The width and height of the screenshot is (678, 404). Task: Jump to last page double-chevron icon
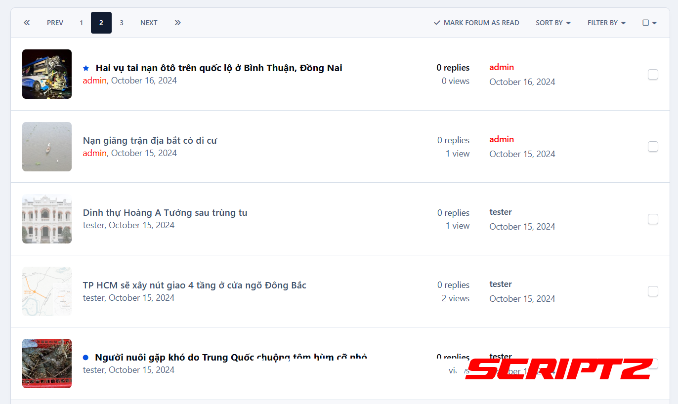(178, 23)
